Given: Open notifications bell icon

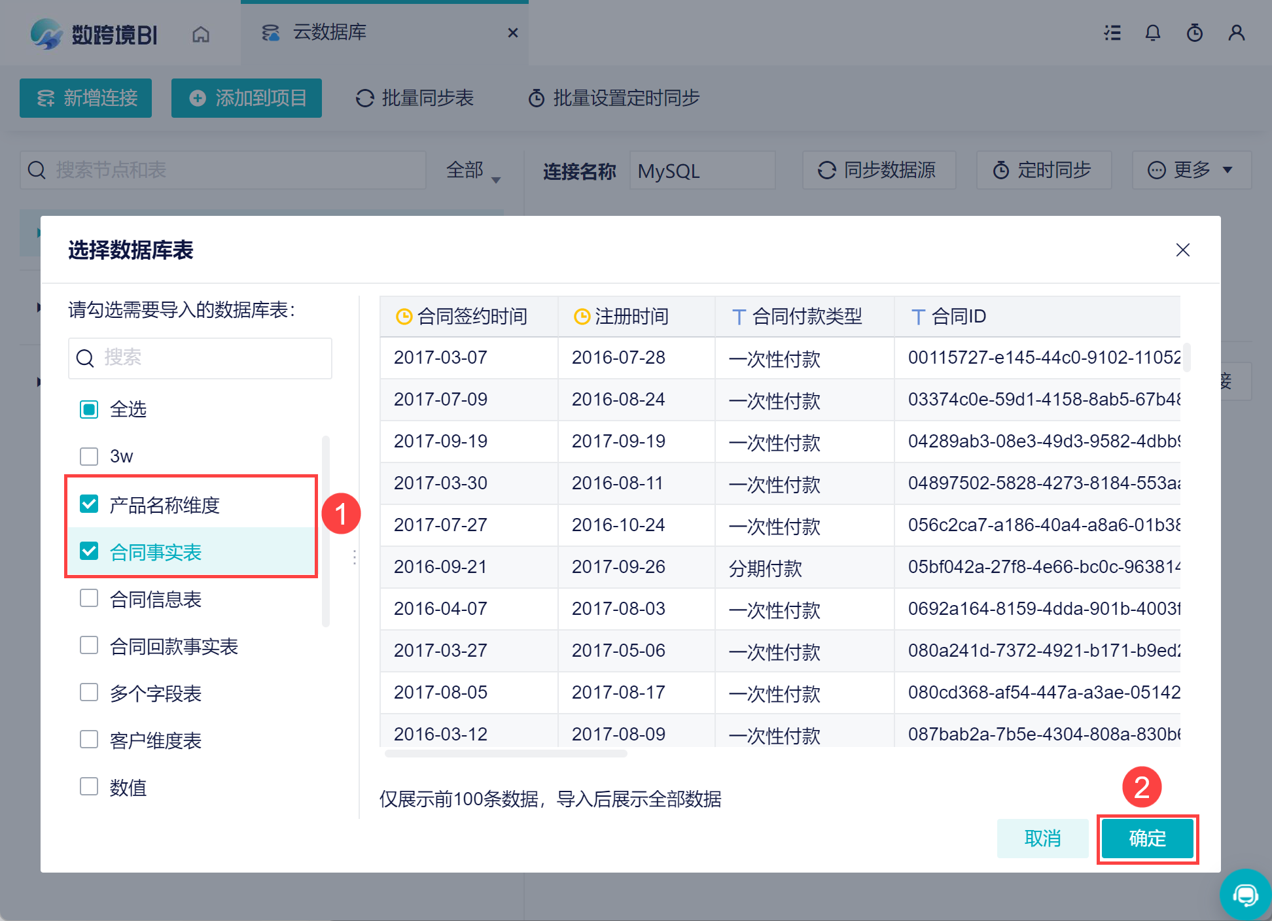Looking at the screenshot, I should pos(1152,33).
